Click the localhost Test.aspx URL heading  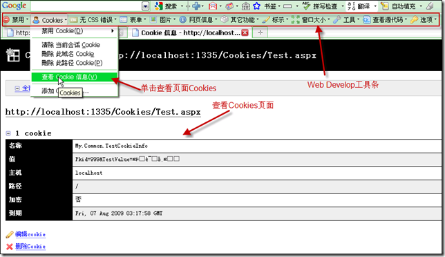tap(103, 112)
